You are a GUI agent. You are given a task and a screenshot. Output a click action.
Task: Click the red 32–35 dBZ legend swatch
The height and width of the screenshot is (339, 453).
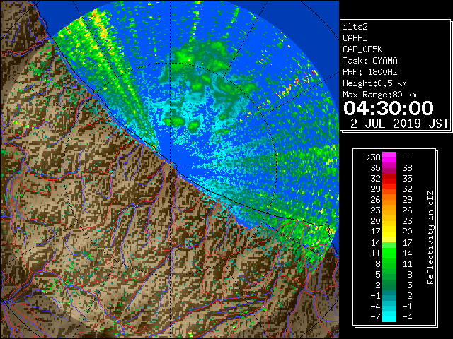(x=389, y=179)
